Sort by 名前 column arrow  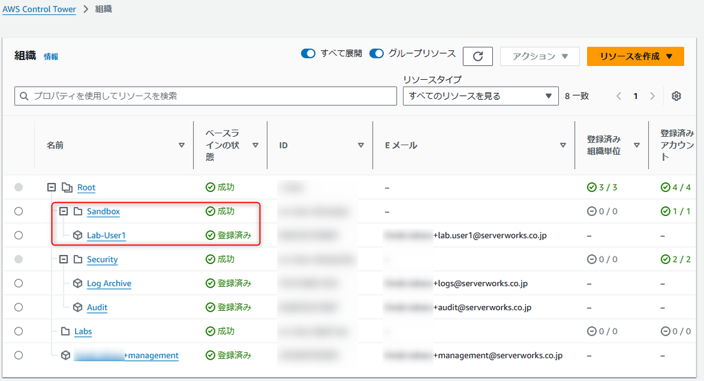pyautogui.click(x=181, y=145)
